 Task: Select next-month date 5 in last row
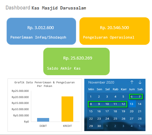click(140, 126)
